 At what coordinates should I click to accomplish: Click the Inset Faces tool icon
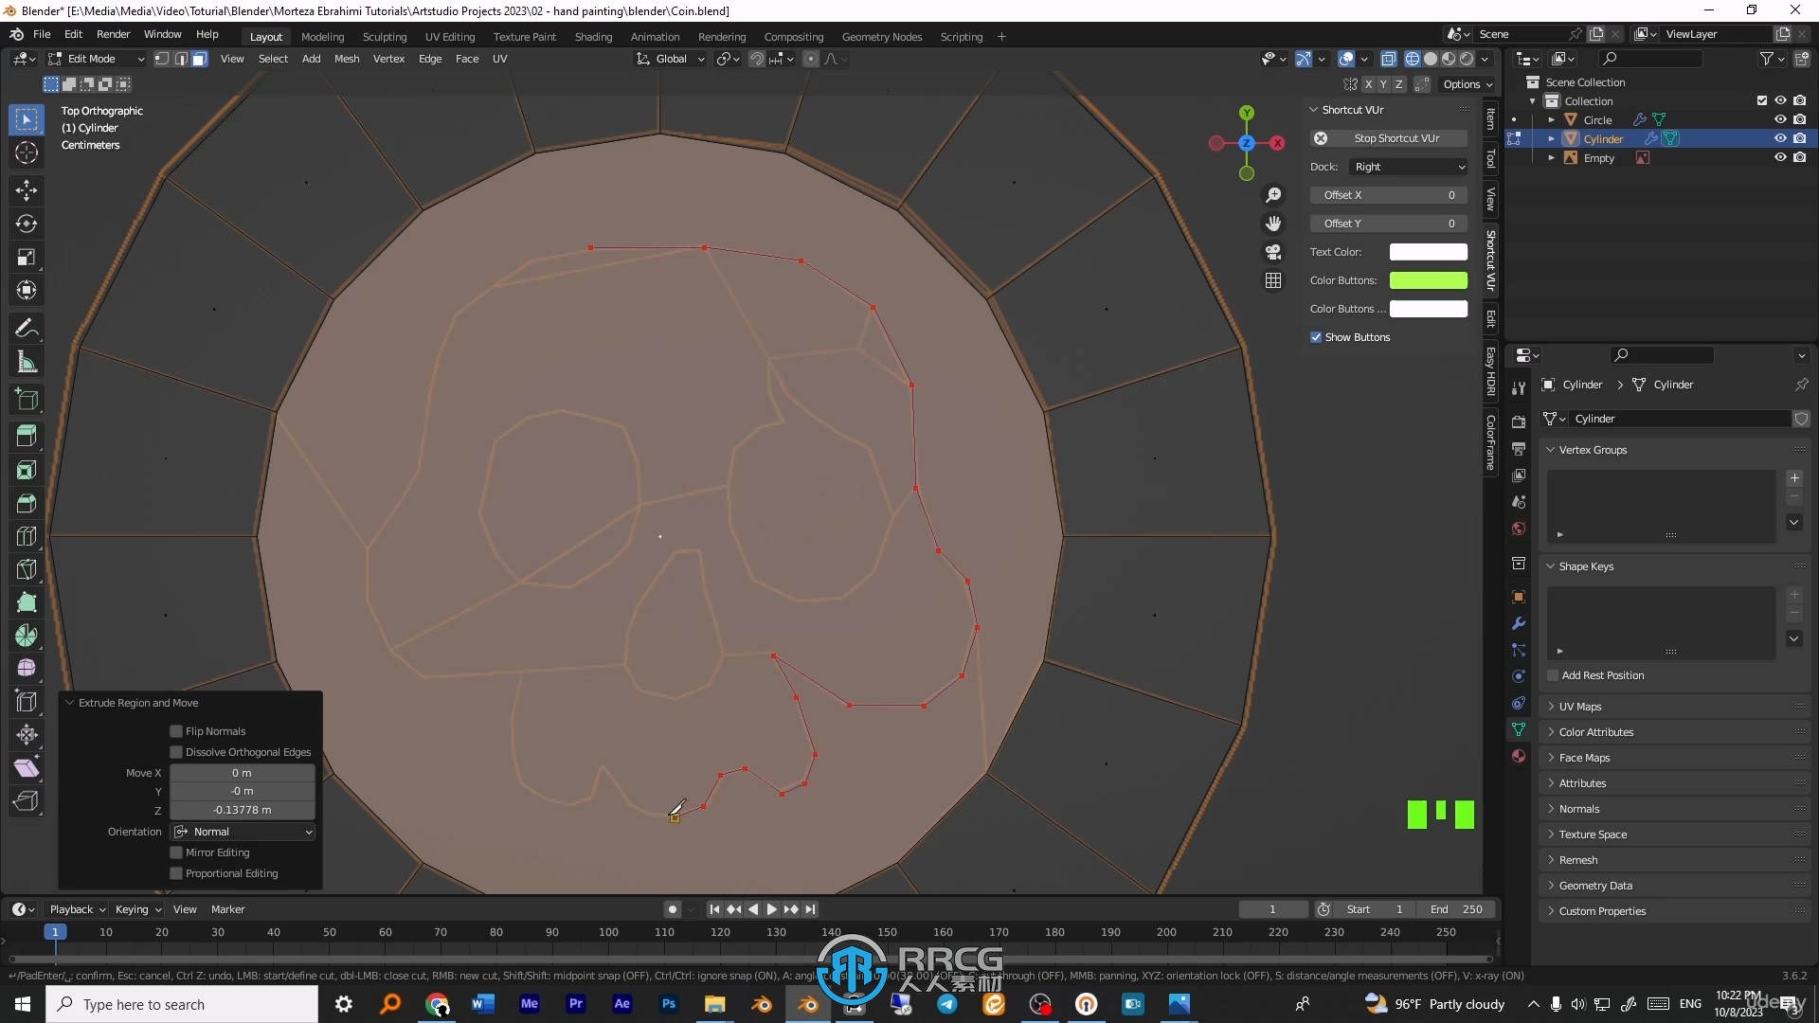27,470
